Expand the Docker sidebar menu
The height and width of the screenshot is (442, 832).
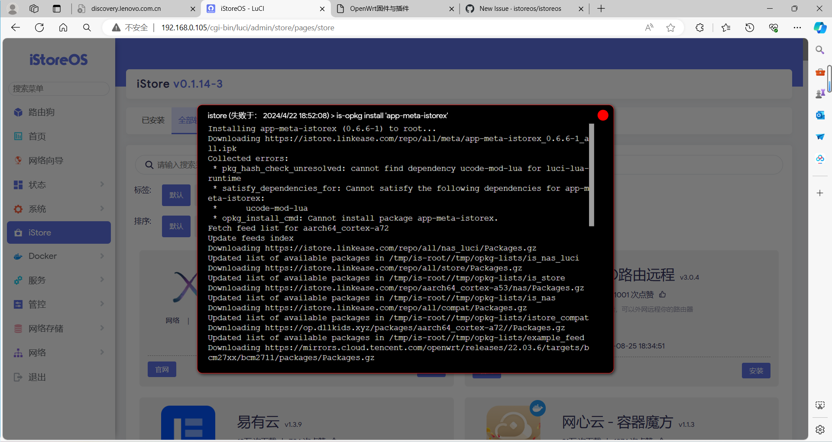point(58,256)
